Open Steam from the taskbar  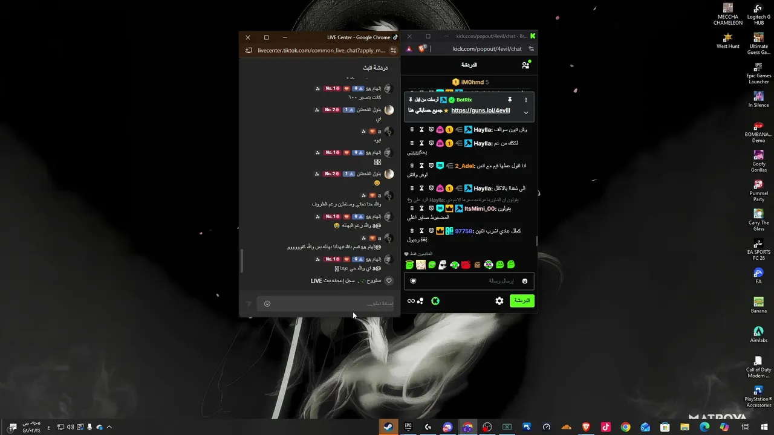pos(389,427)
